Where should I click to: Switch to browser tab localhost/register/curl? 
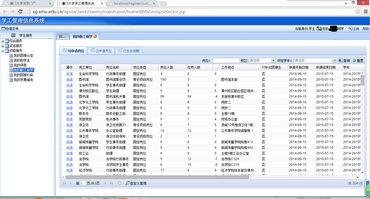[x=132, y=4]
